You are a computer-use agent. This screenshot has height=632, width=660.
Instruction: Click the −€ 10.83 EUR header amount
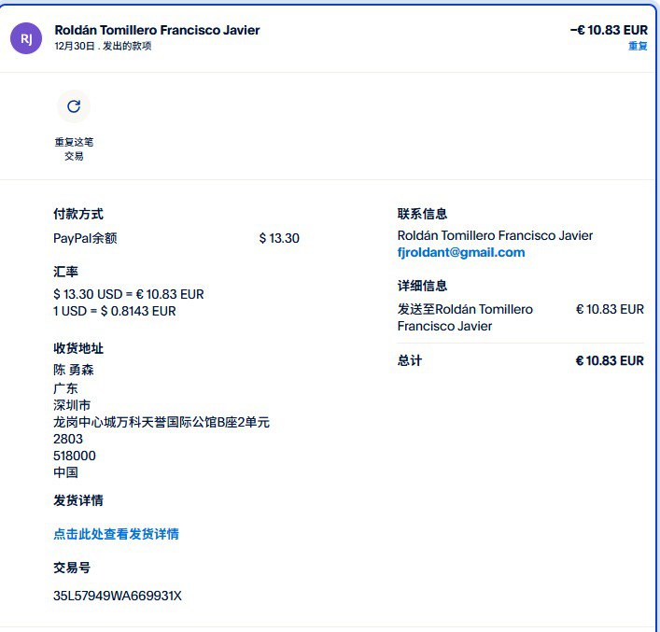(x=608, y=30)
